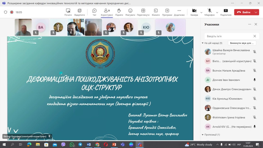Click the Вийти leave button
Image resolution: width=263 pixels, height=148 pixels.
244,12
